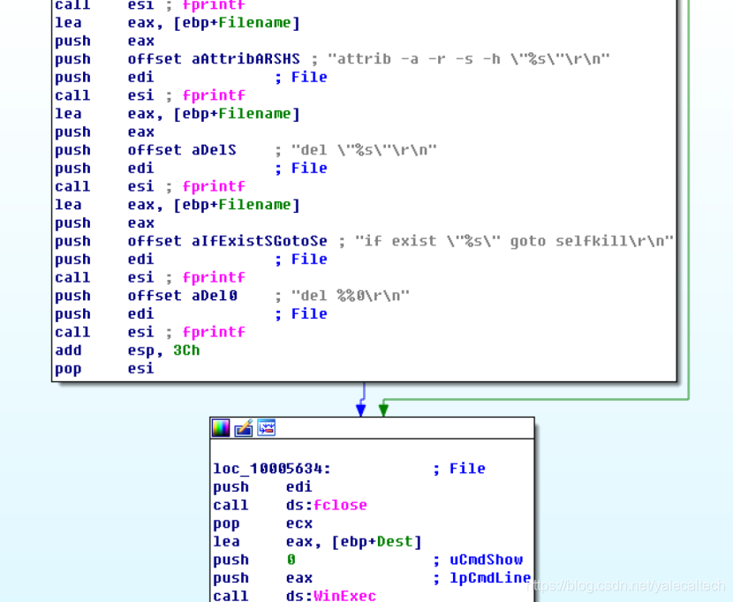
Task: Click the "del \"%s\"" string comment
Action: pyautogui.click(x=364, y=150)
